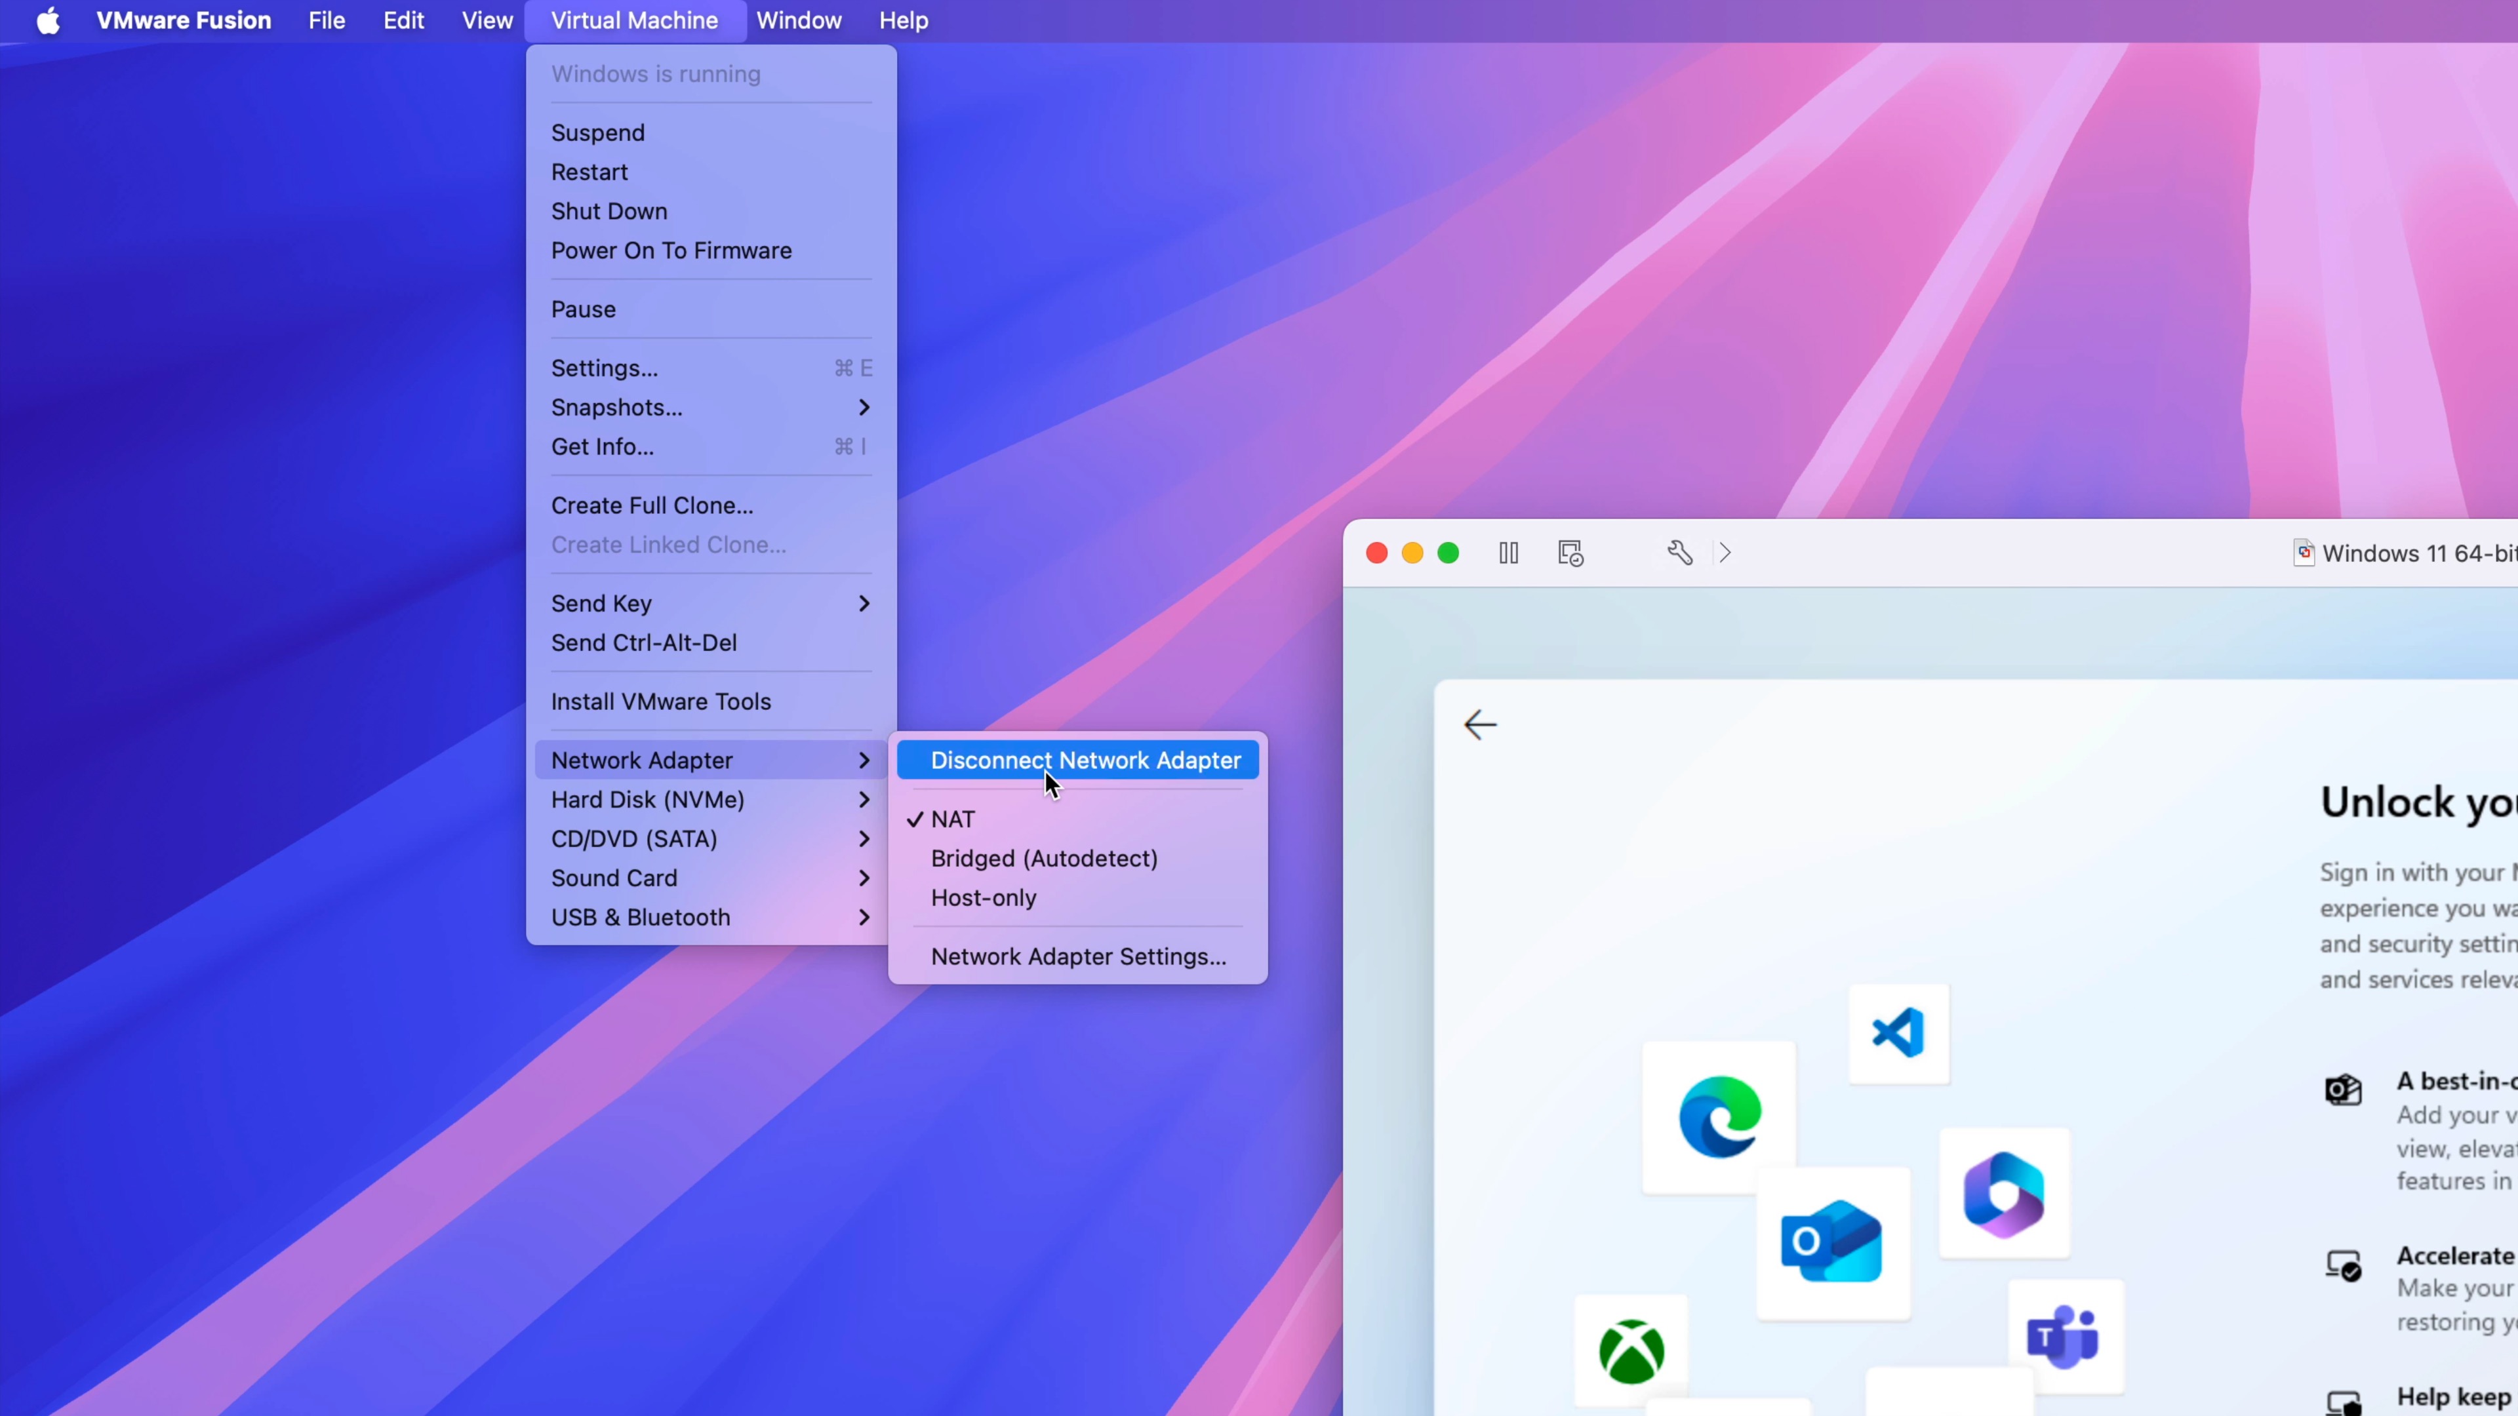Click the Microsoft Edge icon in the collage
The height and width of the screenshot is (1416, 2518).
click(1717, 1116)
